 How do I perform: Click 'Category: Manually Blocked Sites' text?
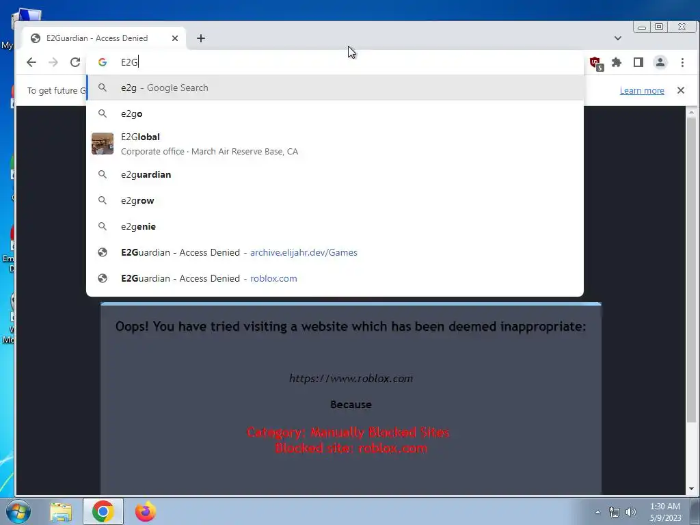(348, 432)
